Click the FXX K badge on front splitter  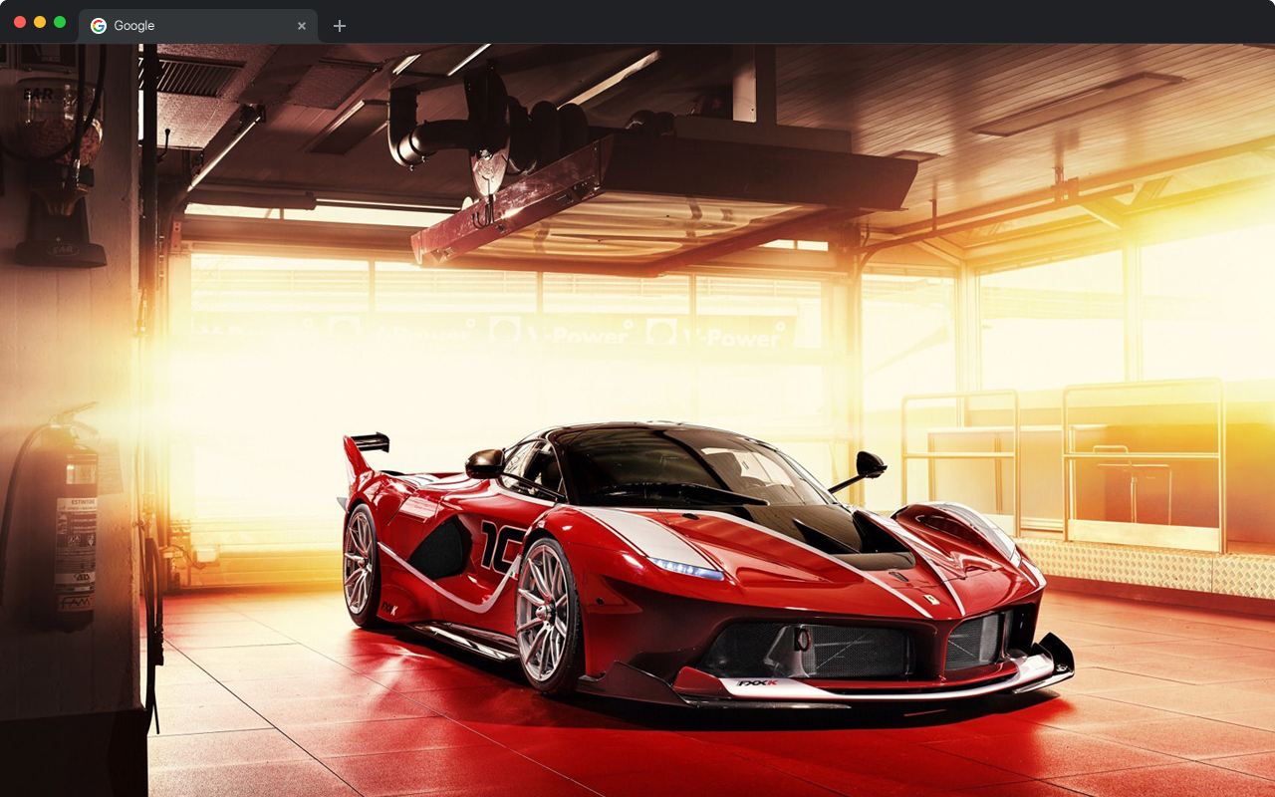click(757, 685)
